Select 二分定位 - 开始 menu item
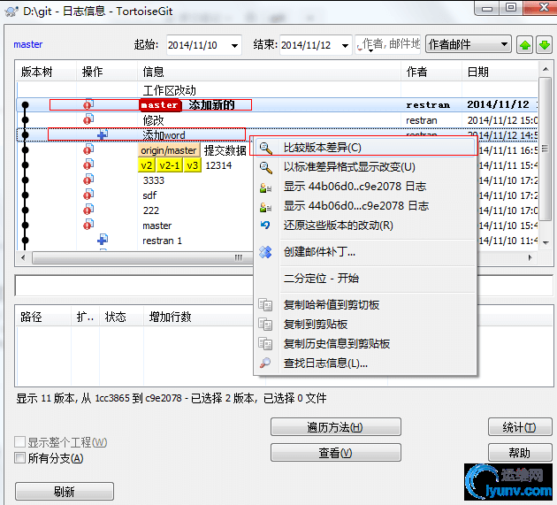The height and width of the screenshot is (505, 557). (364, 279)
